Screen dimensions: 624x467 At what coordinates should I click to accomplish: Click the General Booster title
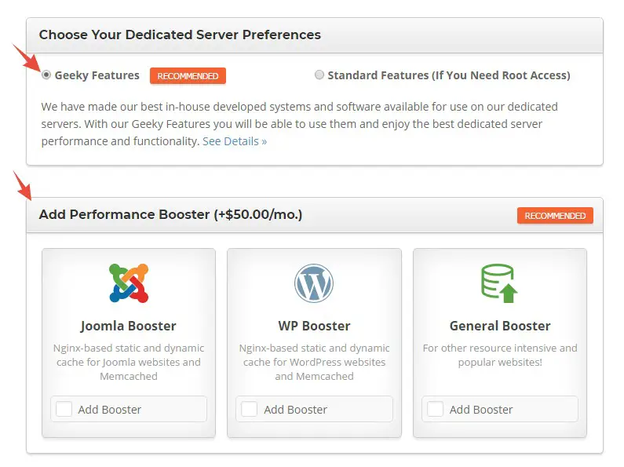500,326
